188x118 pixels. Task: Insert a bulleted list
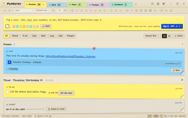tap(112, 11)
